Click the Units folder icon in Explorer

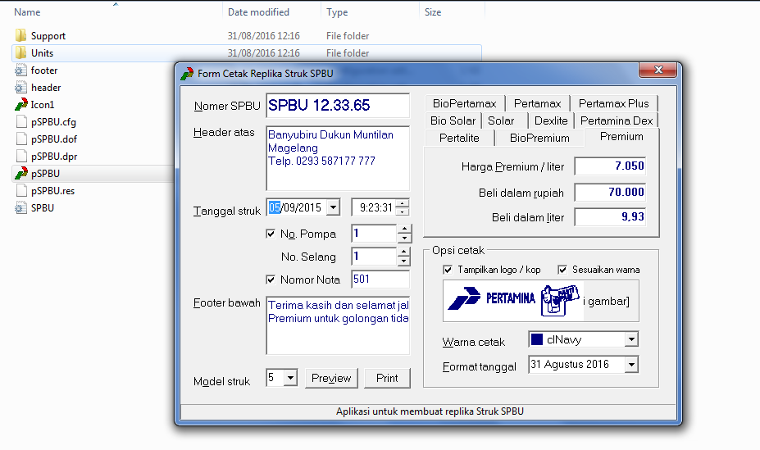tap(20, 52)
